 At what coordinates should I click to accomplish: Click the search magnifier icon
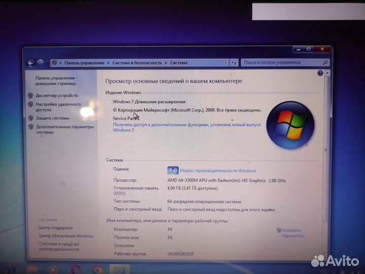pyautogui.click(x=325, y=62)
